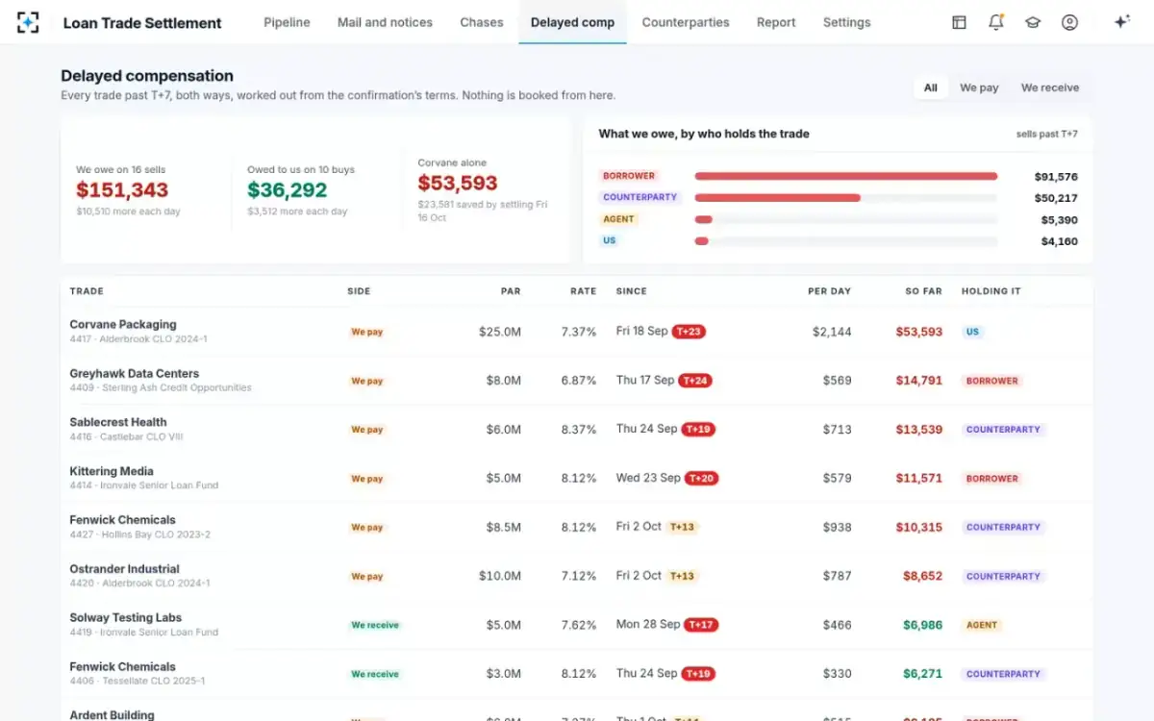Viewport: 1154px width, 721px height.
Task: Sort by the SO FAR column header
Action: coord(923,291)
